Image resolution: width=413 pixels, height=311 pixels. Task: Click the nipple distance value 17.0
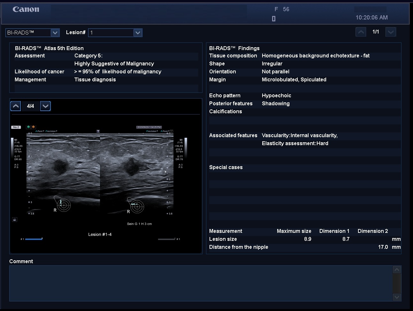[383, 247]
